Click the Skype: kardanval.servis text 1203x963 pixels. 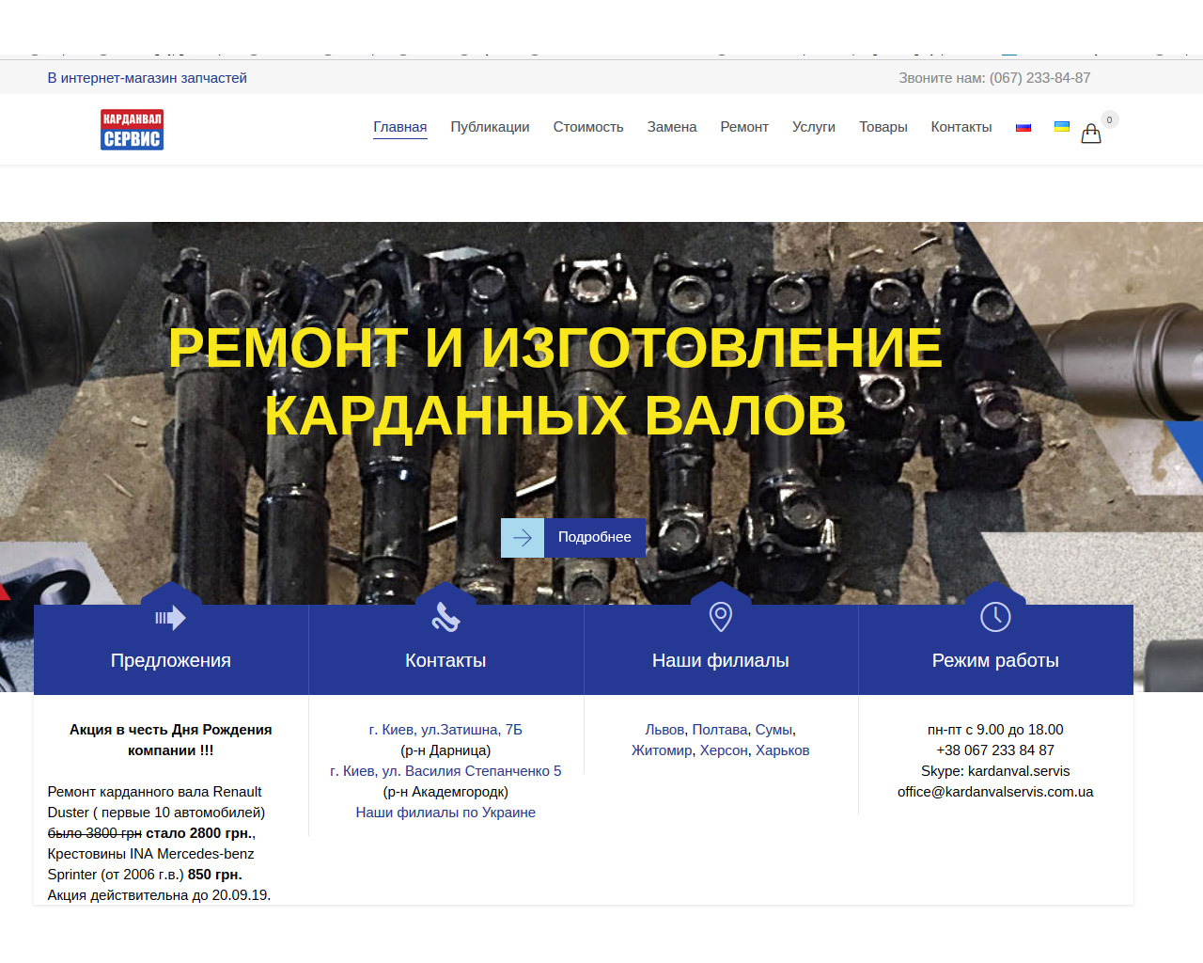click(x=995, y=771)
